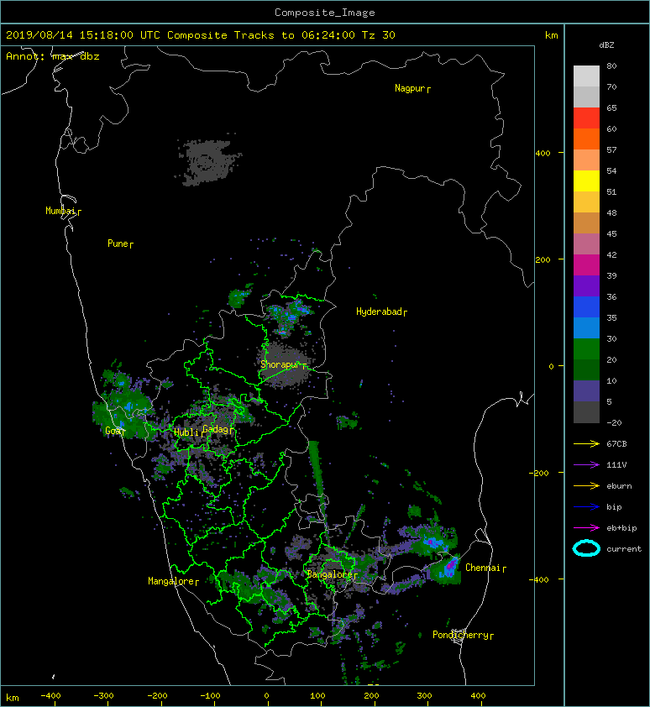The width and height of the screenshot is (650, 707).
Task: Click the yellow 67CB arrow icon
Action: tap(586, 444)
